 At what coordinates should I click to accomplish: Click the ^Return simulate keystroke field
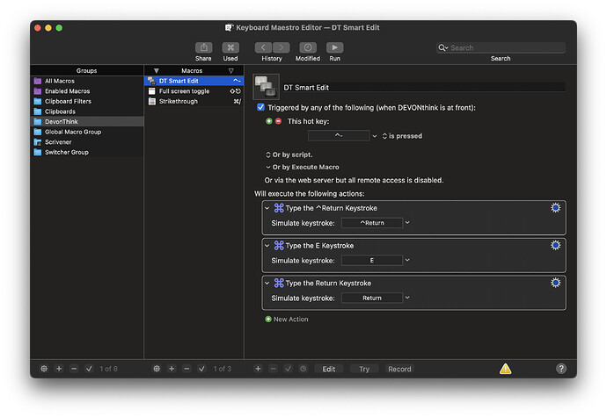[372, 223]
